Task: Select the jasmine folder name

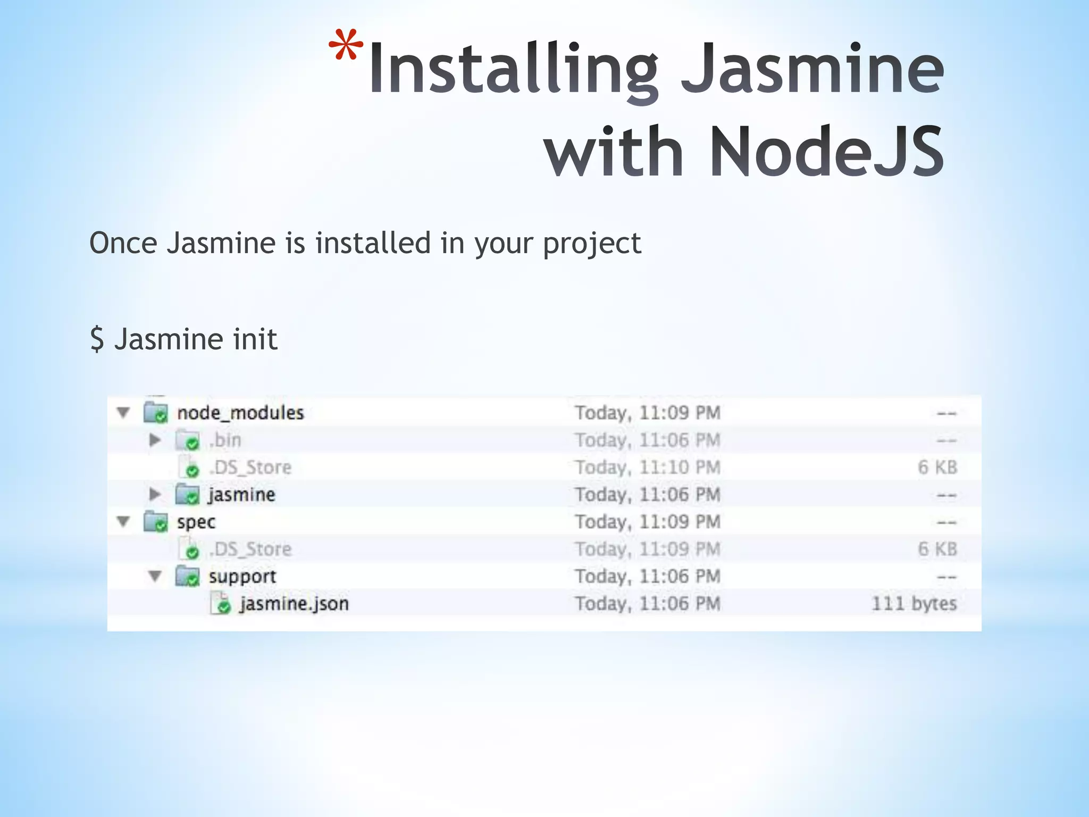Action: coord(242,495)
